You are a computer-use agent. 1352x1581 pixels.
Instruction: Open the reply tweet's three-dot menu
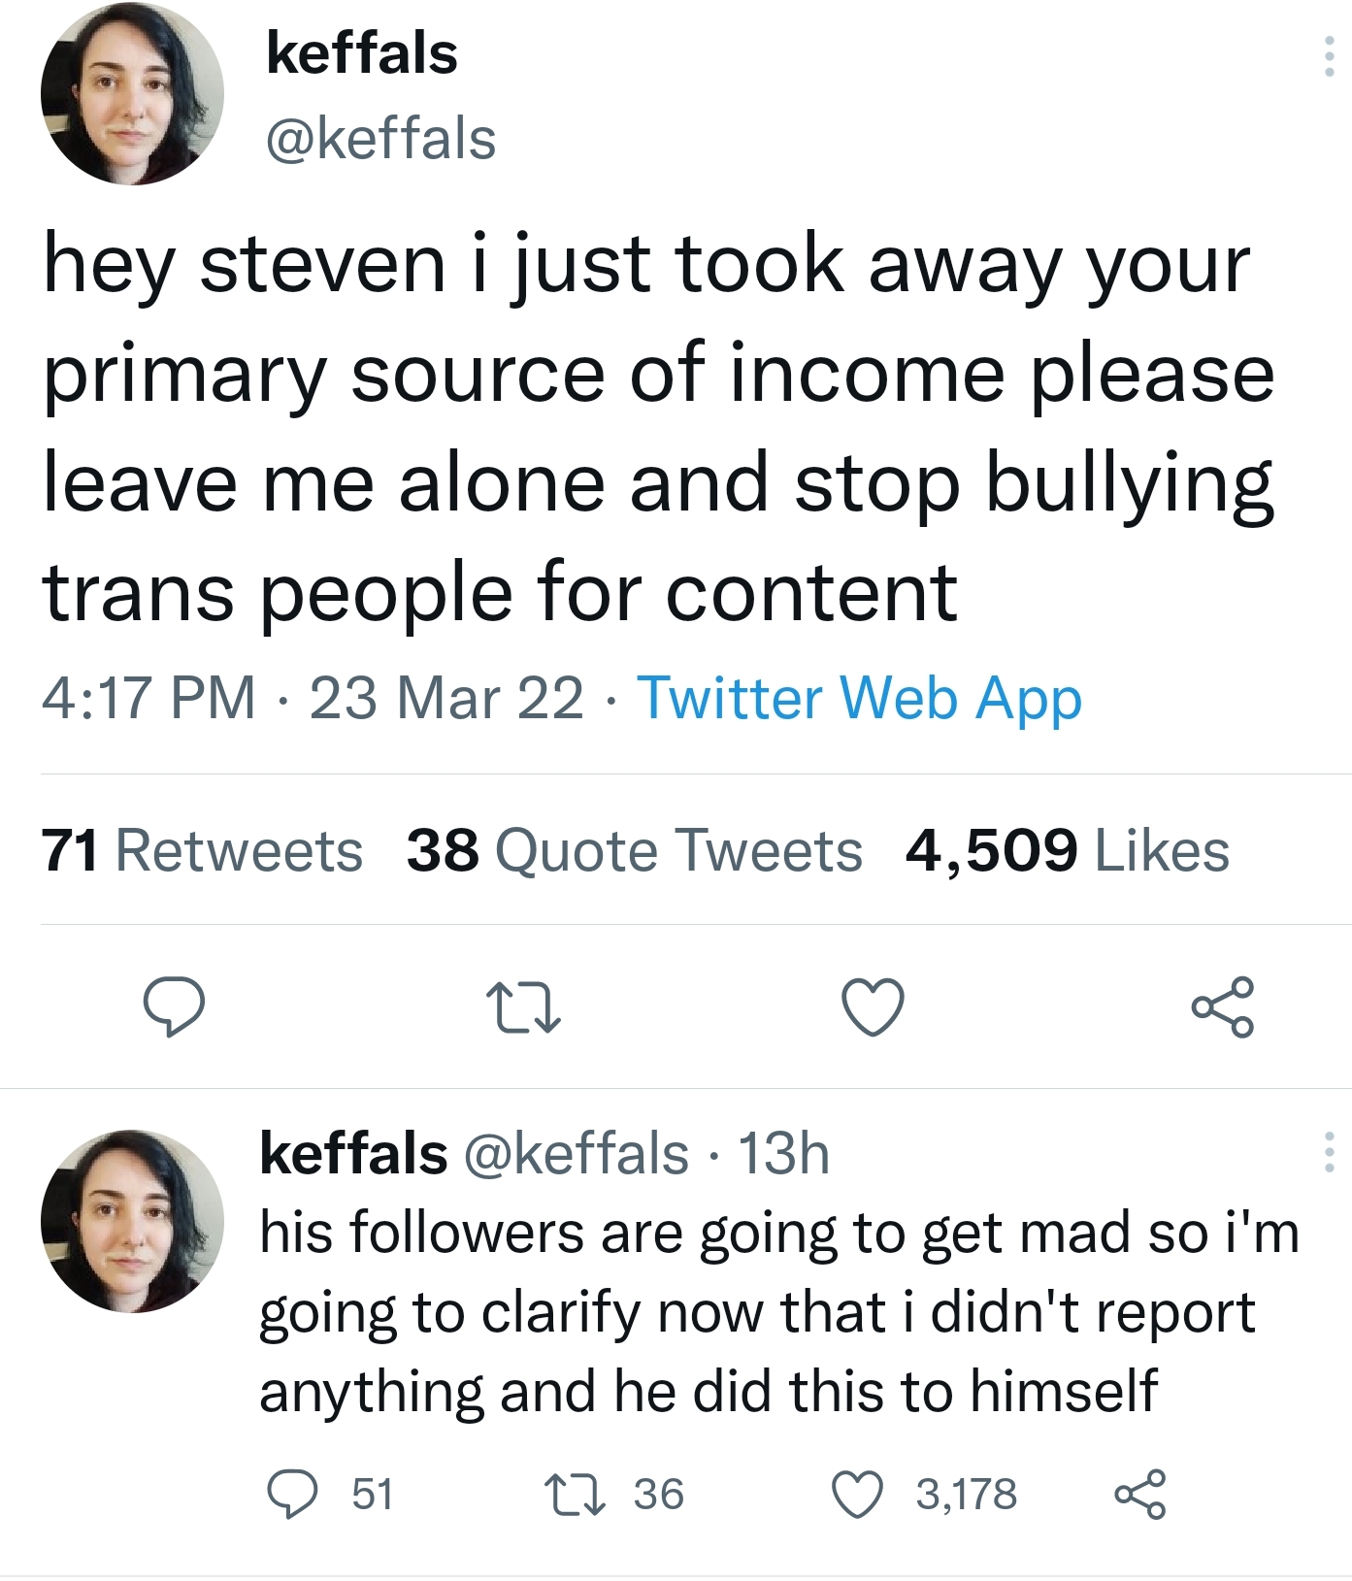click(x=1329, y=1152)
